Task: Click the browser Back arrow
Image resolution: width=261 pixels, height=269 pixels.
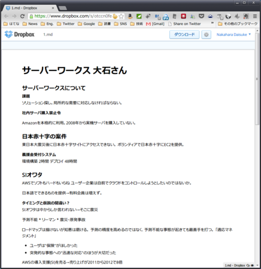Action: click(x=6, y=16)
